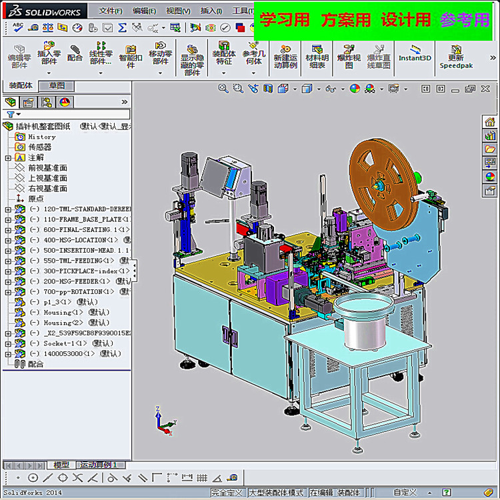Collapse the feature panel side handle
This screenshot has width=500, height=500.
[134, 271]
